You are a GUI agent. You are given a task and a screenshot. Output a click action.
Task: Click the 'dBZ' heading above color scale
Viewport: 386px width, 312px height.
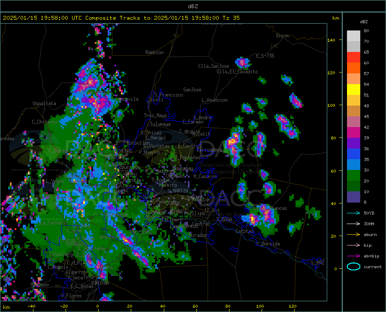pos(364,21)
